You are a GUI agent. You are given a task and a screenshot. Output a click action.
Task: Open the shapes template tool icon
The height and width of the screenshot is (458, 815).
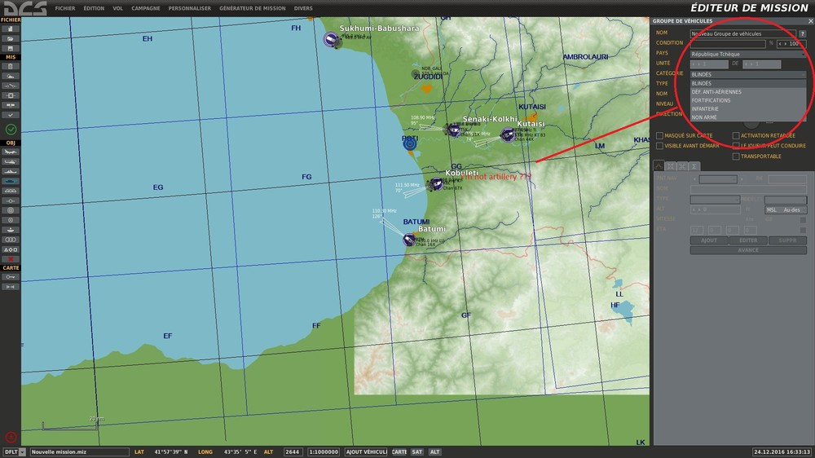tap(11, 249)
